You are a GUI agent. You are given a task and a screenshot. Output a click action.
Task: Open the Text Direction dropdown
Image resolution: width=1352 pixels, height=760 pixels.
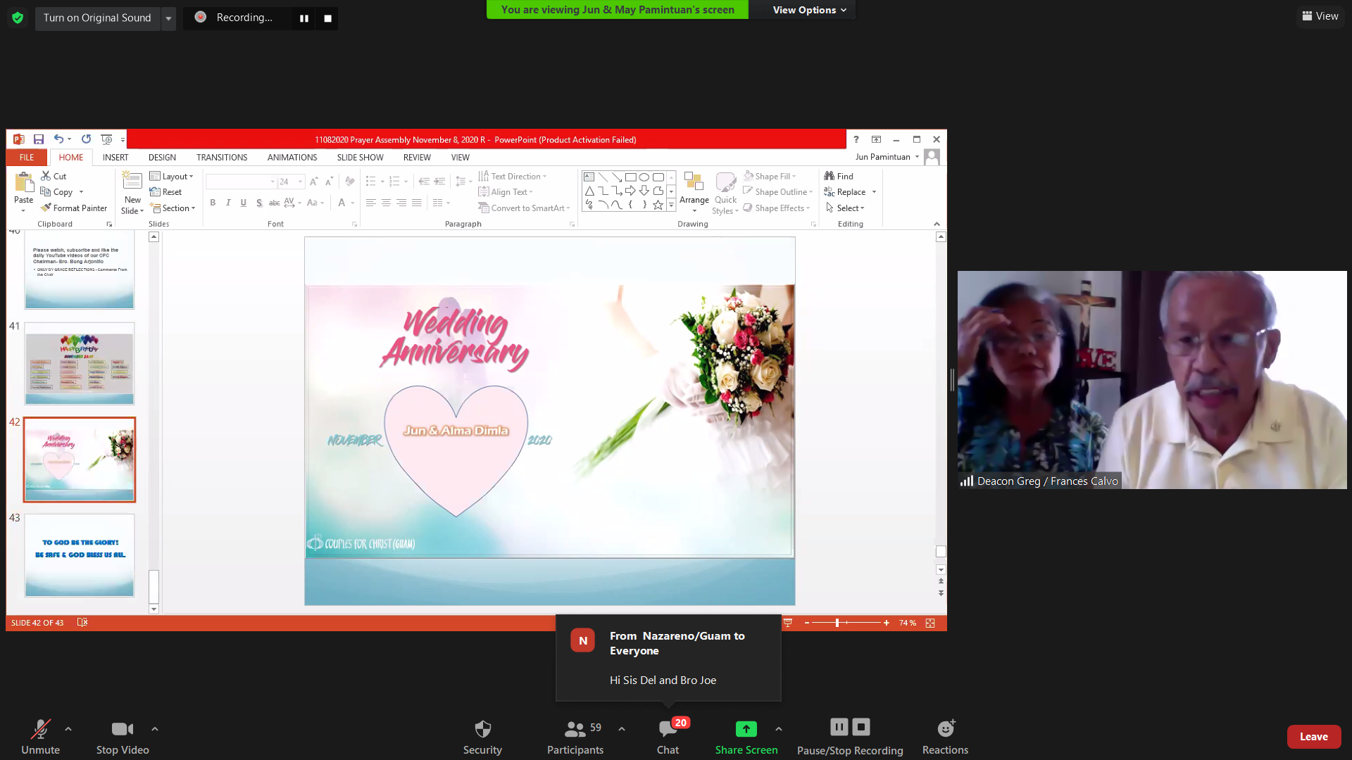tap(513, 176)
